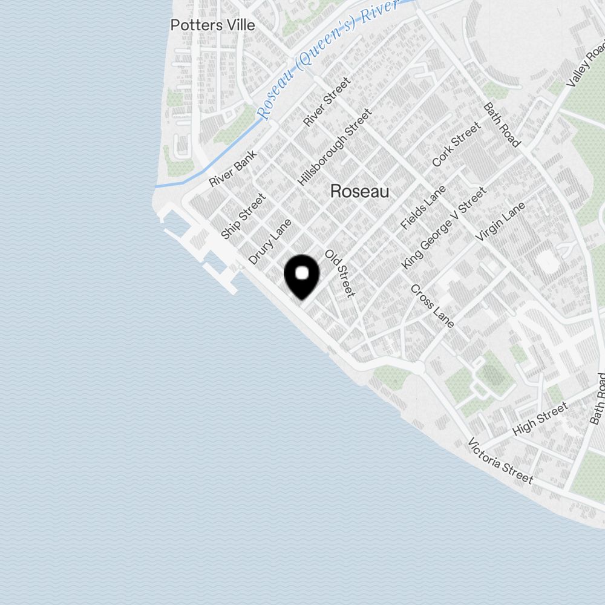Click the Cork Street label
The width and height of the screenshot is (605, 605).
(456, 145)
